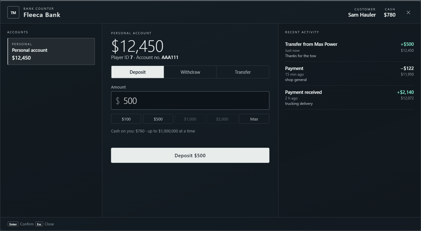The image size is (421, 231).
Task: Open the Transfer tab
Action: point(243,72)
